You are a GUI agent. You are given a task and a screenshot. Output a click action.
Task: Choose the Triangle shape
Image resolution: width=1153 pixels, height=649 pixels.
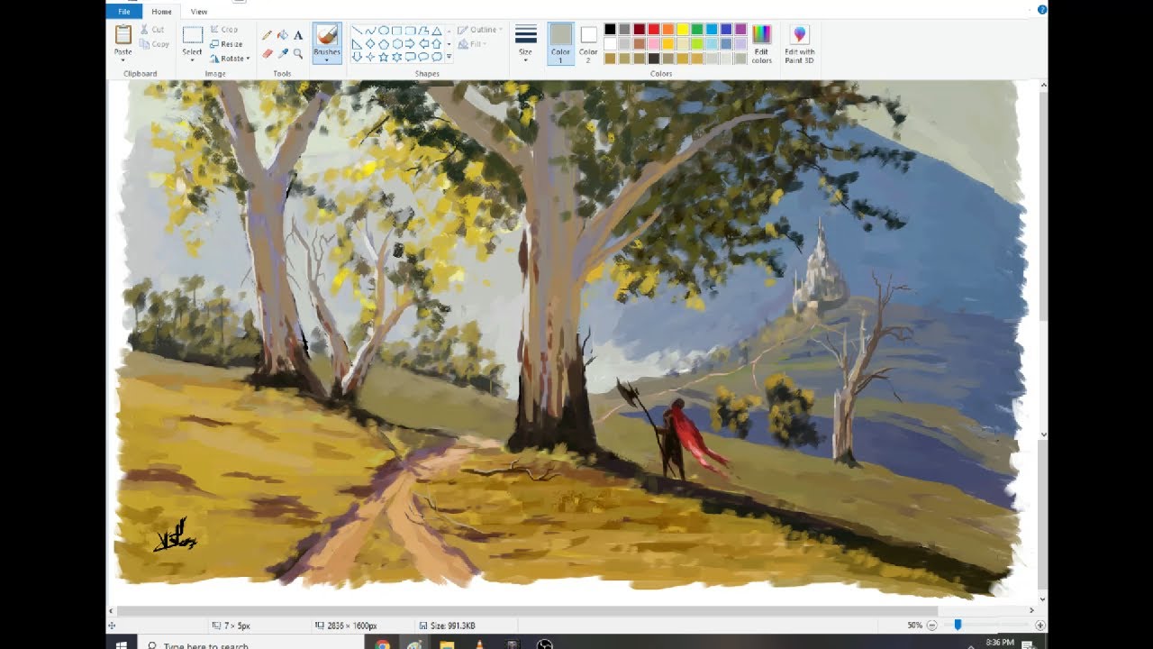point(437,31)
